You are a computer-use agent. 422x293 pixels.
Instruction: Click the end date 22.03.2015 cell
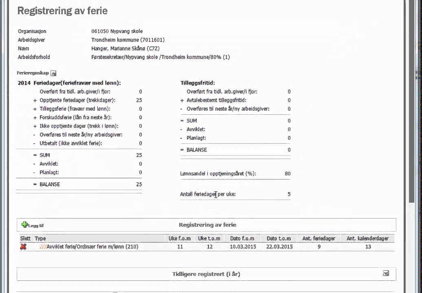pos(279,247)
